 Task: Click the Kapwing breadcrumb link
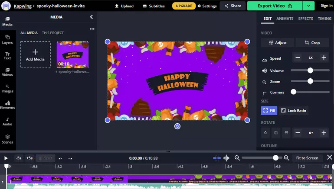(x=23, y=6)
